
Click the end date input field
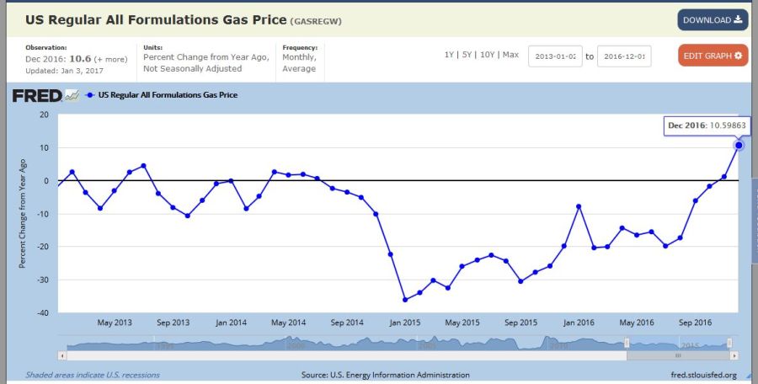624,56
